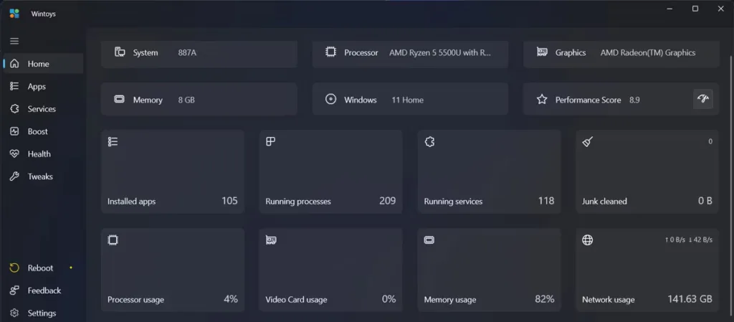Go to the Services section
Screen dimensions: 734x322
[43, 108]
